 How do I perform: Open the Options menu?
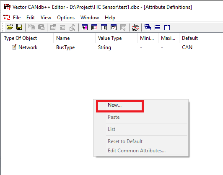pos(66,18)
